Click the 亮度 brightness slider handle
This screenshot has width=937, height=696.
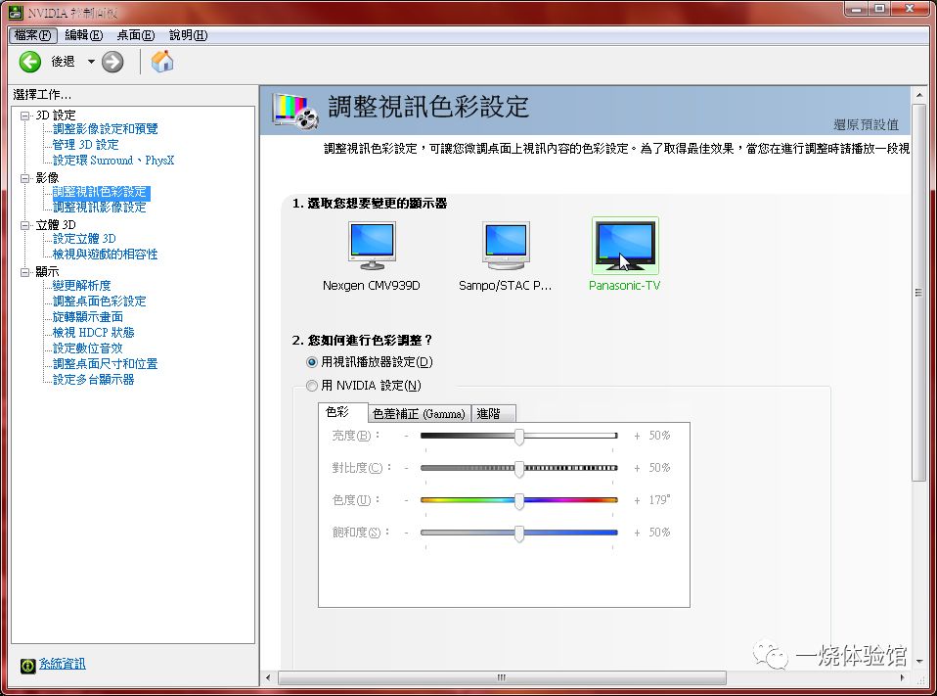pos(519,436)
